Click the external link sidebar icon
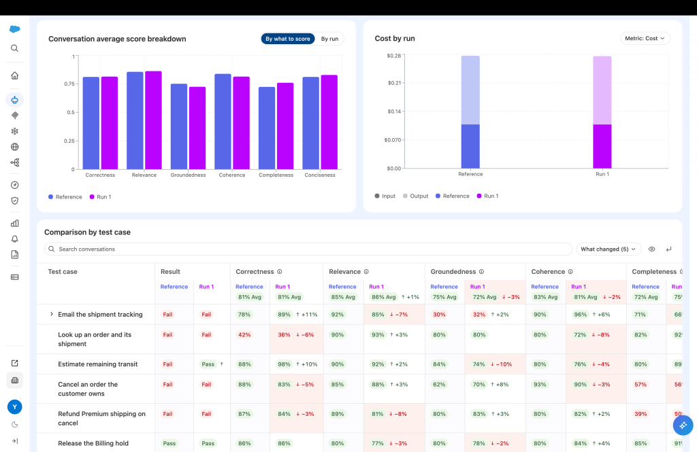The width and height of the screenshot is (697, 452). coord(15,363)
